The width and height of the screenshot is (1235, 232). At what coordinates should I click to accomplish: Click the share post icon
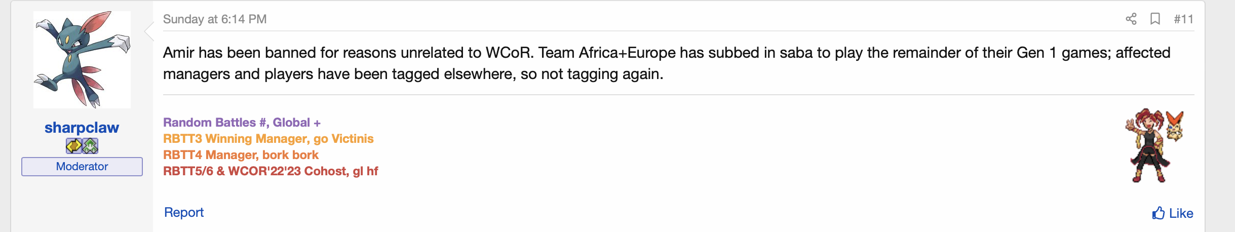pyautogui.click(x=1131, y=19)
